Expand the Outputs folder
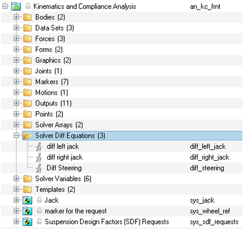 click(16, 103)
